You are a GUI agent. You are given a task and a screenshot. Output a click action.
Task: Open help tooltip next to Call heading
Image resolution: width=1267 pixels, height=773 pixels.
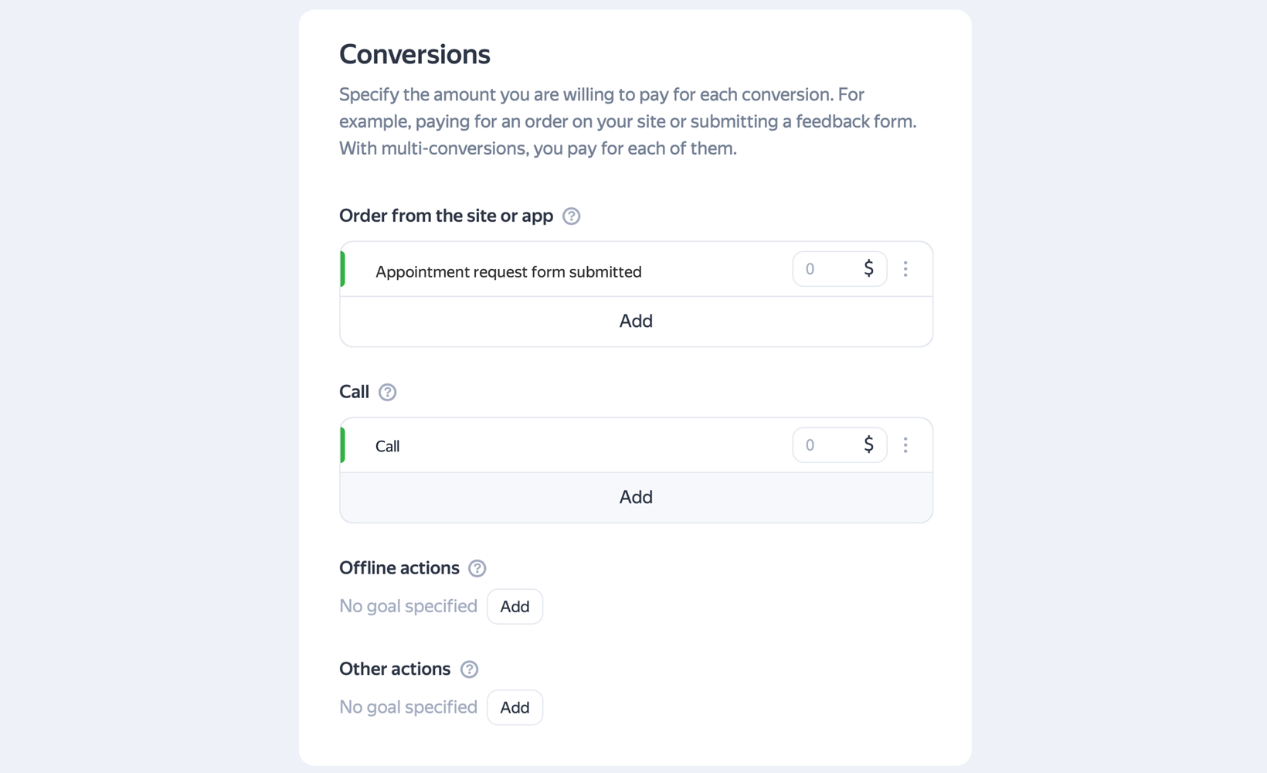pos(387,393)
